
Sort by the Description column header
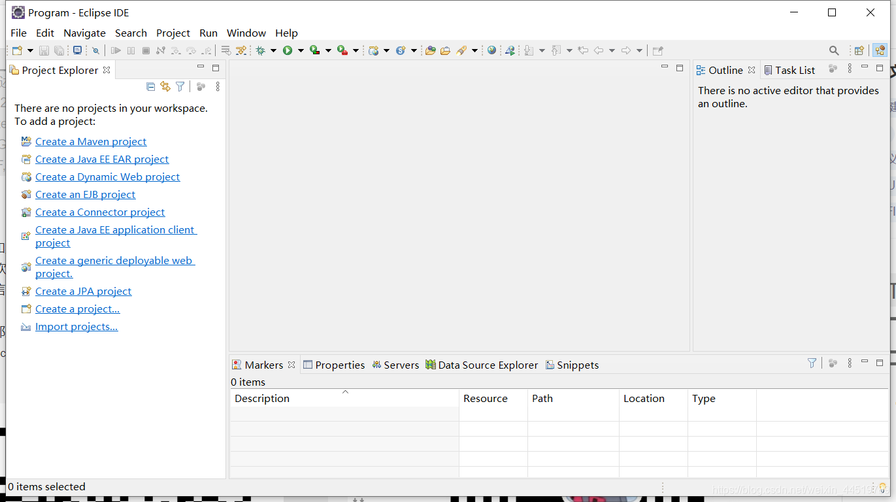point(344,398)
